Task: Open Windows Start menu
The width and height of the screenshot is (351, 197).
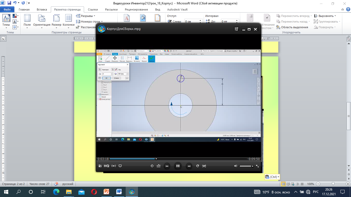Action: (x=6, y=192)
